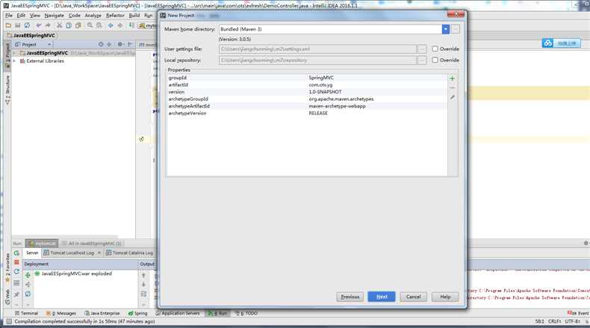Toggle Override for Local repository
The width and height of the screenshot is (590, 328).
point(435,60)
